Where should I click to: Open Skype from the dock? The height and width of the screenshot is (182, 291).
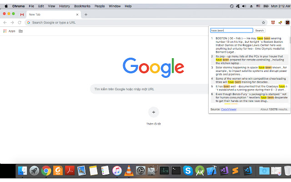point(188,171)
